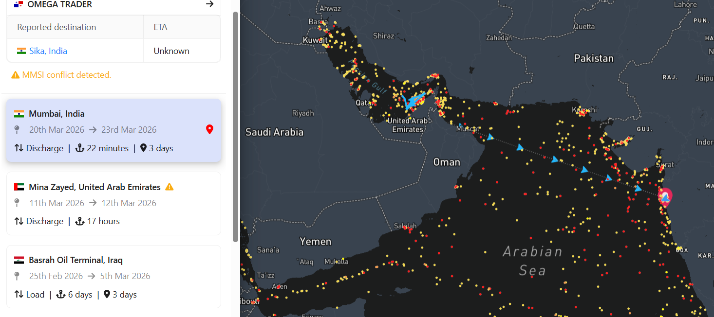Click the UAE flag beside Mina Zayed
The image size is (714, 317).
(x=19, y=187)
